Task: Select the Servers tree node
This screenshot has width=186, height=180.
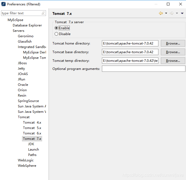Action: pyautogui.click(x=18, y=31)
